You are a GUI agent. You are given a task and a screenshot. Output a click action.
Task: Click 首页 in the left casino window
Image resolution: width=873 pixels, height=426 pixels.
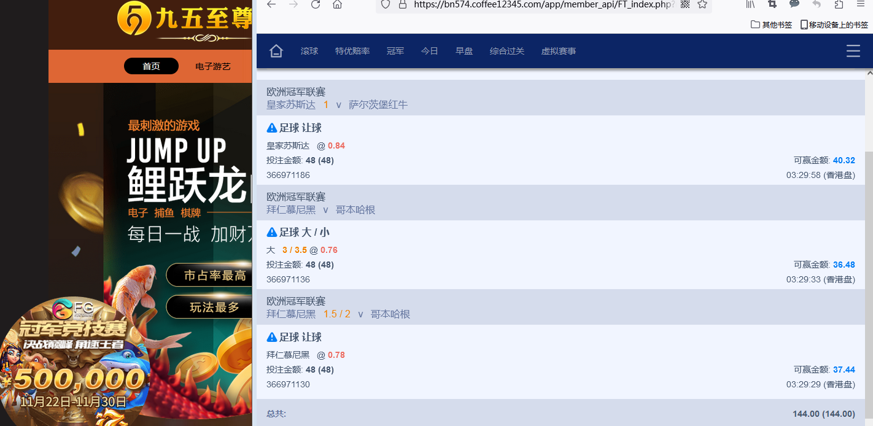151,66
